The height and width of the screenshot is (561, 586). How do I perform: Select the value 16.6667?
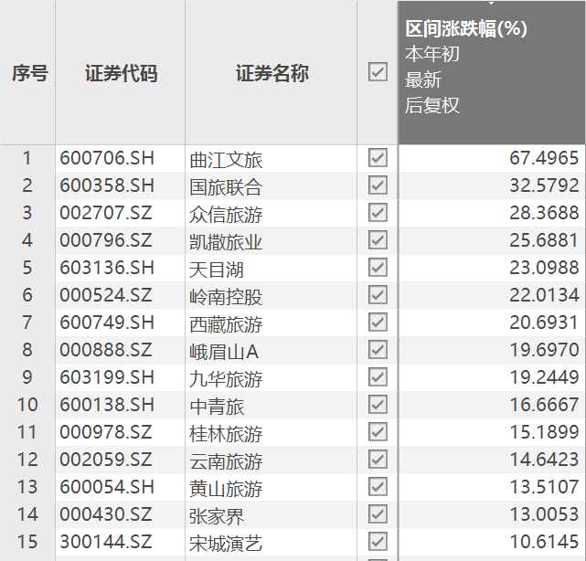coord(544,405)
